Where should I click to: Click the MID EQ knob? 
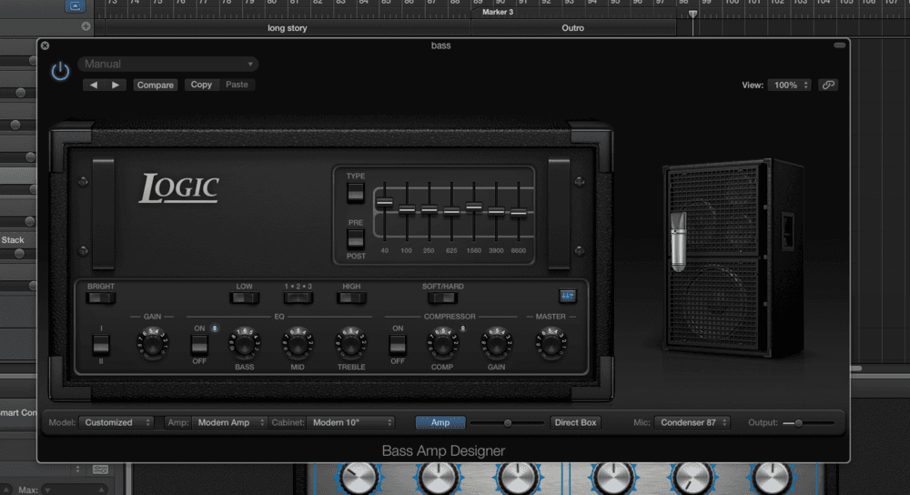298,343
